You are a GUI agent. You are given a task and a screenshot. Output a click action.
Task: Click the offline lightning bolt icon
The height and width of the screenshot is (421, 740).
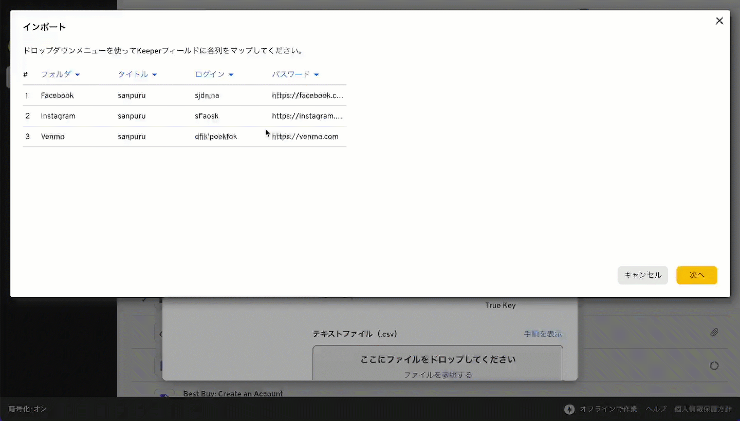pos(569,409)
